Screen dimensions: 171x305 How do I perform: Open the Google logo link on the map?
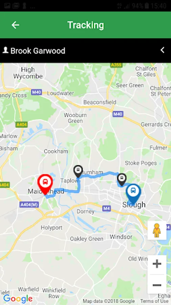tap(18, 299)
